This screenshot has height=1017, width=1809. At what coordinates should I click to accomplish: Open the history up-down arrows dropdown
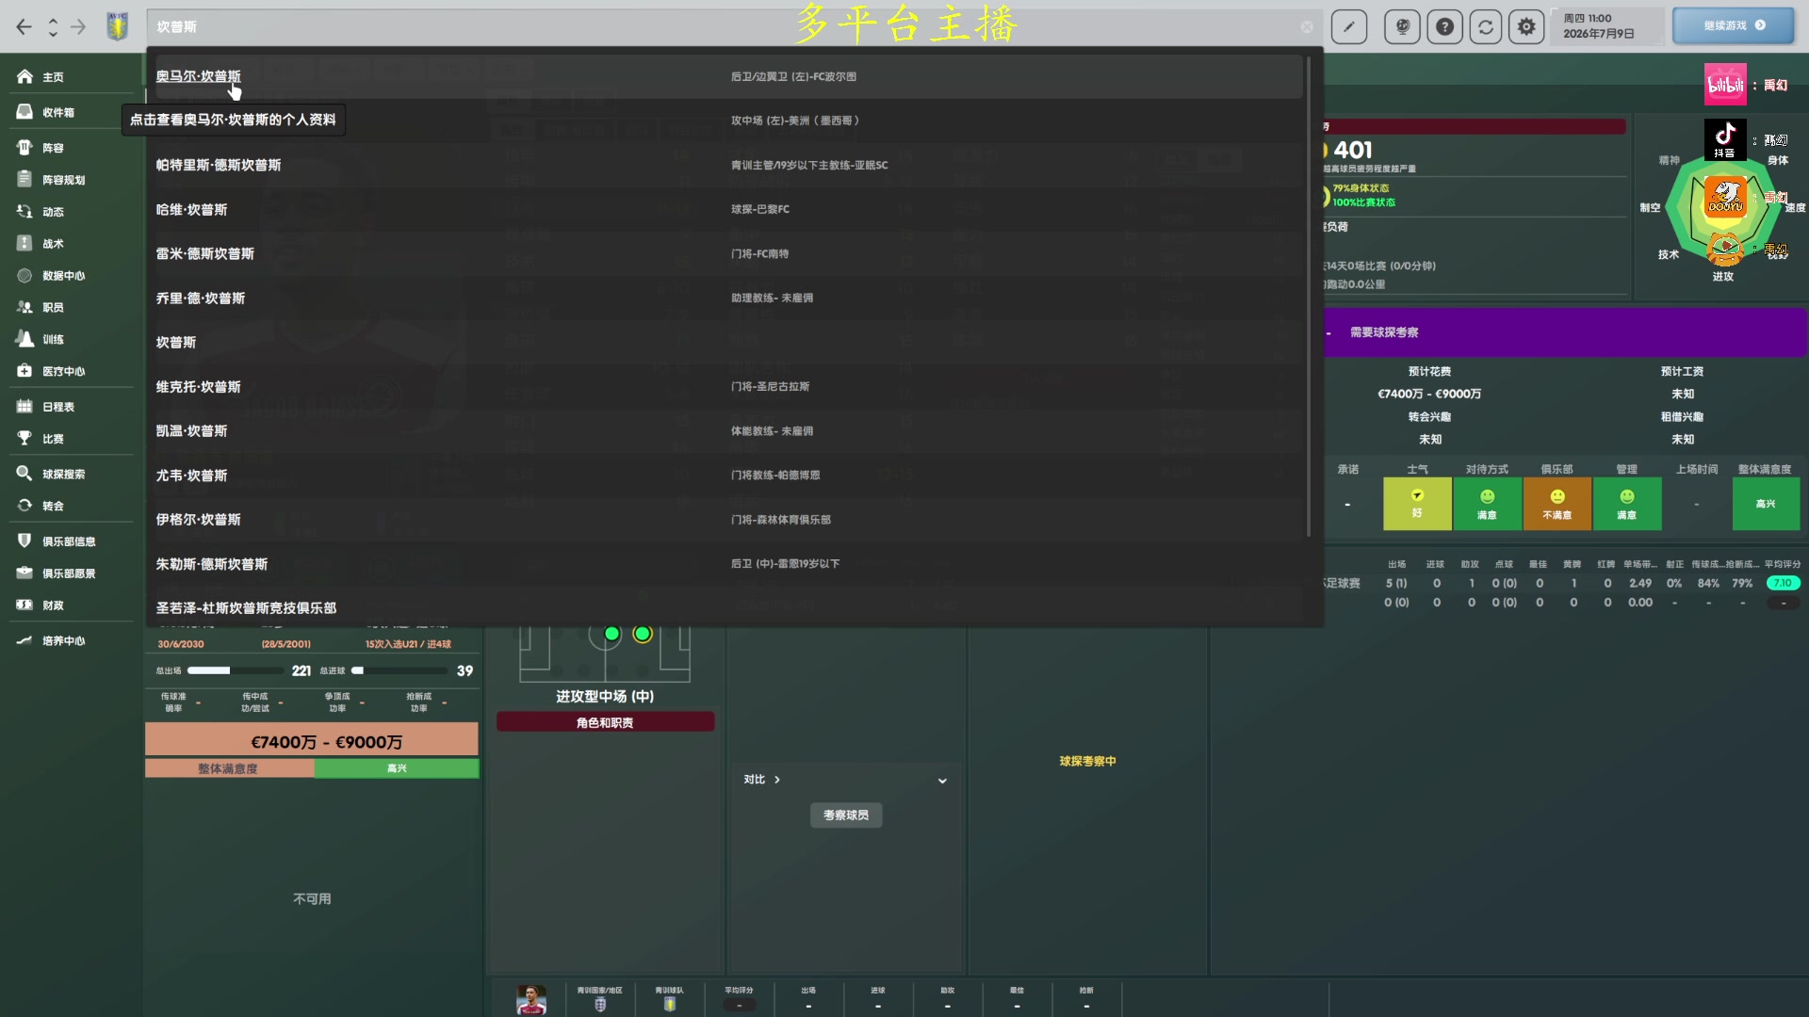(53, 27)
